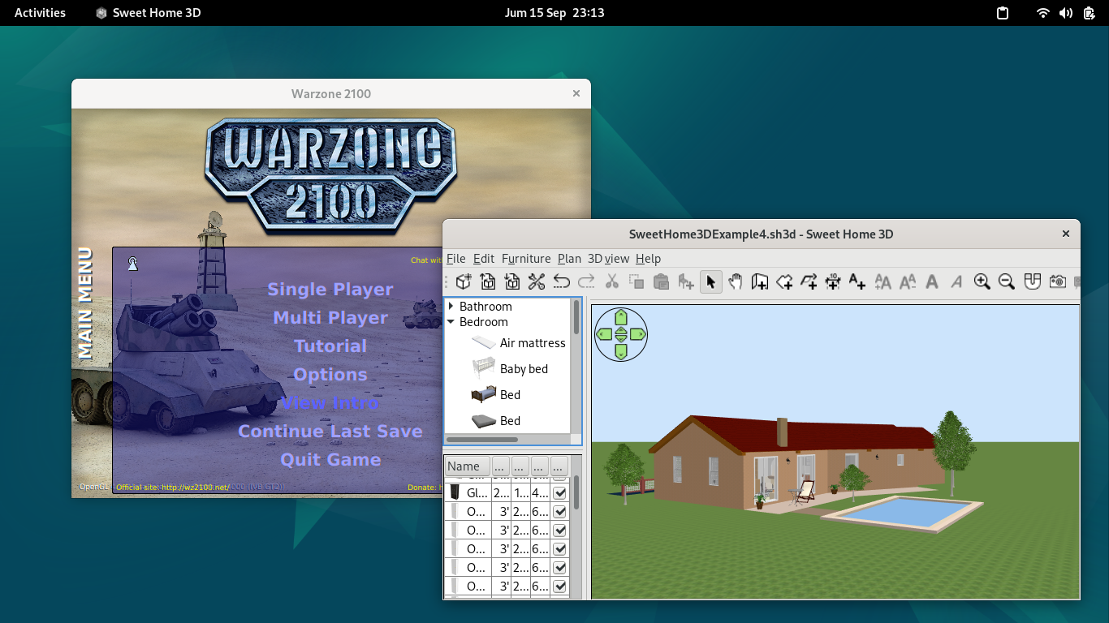Click the Paste clipboard icon
The image size is (1109, 623).
click(x=661, y=281)
